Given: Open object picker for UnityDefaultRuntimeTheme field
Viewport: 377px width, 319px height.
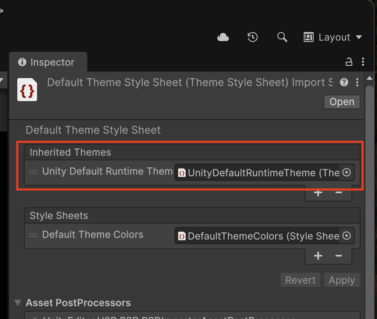Looking at the screenshot, I should 347,173.
